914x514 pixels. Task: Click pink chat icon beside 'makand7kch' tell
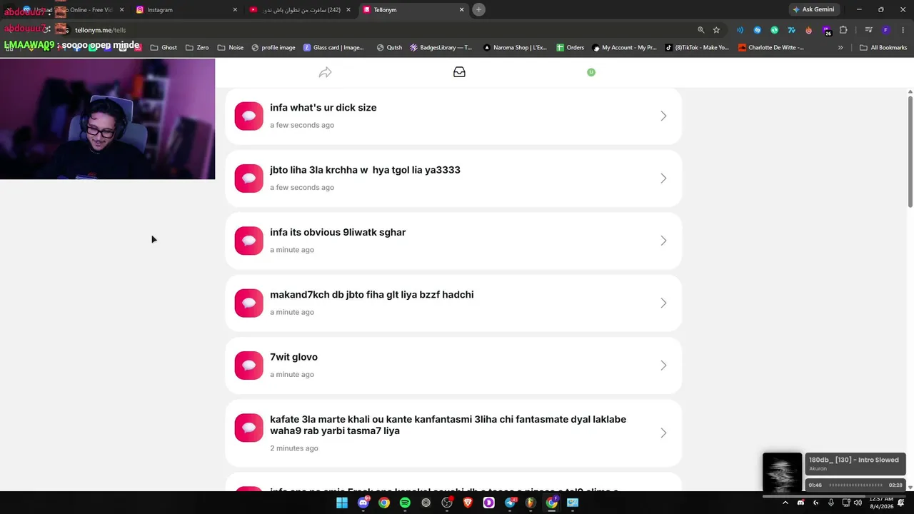pyautogui.click(x=249, y=303)
